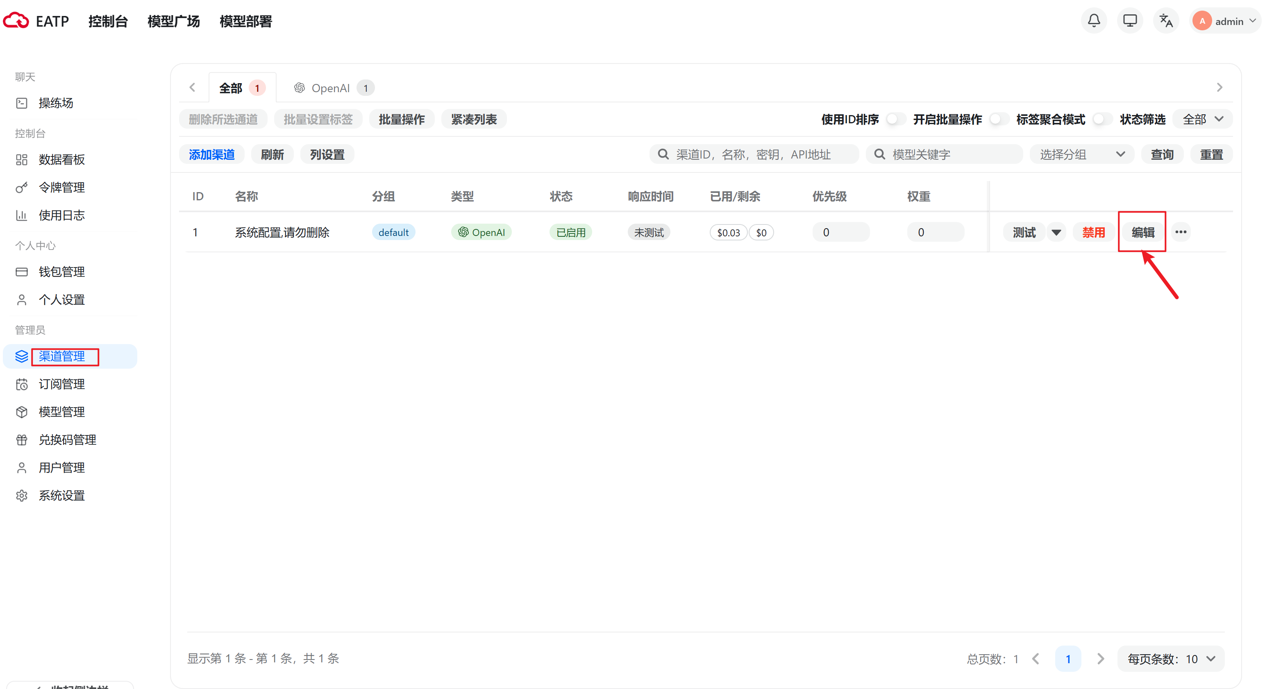This screenshot has height=689, width=1265.
Task: Go to previous page arrow in pagination
Action: (x=1036, y=659)
